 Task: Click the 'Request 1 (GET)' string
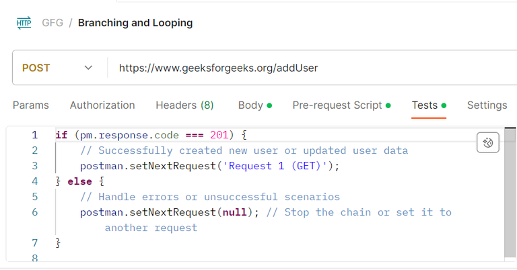pos(275,166)
